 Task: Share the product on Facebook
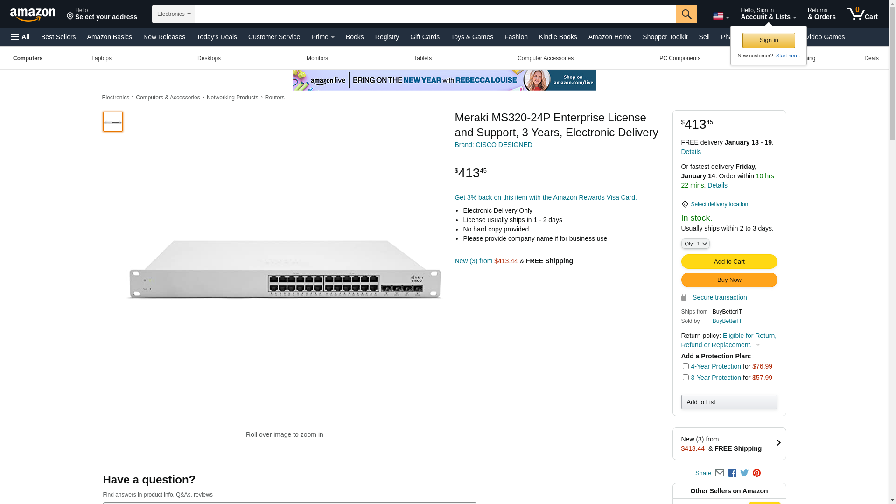tap(732, 473)
